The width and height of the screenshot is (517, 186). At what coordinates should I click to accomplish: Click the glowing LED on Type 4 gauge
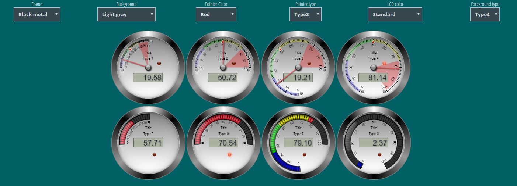(384, 64)
